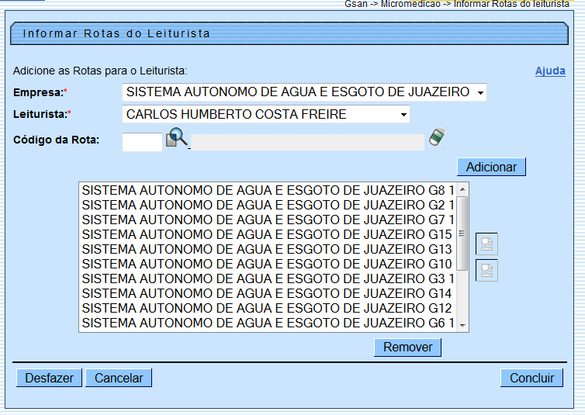The width and height of the screenshot is (585, 415).
Task: Click the gray route description field
Action: pyautogui.click(x=307, y=142)
